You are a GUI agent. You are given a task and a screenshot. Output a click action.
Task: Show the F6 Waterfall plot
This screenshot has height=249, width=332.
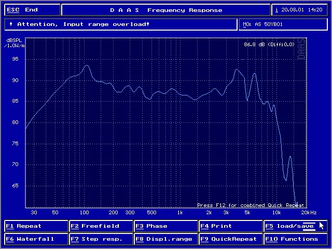click(x=36, y=239)
